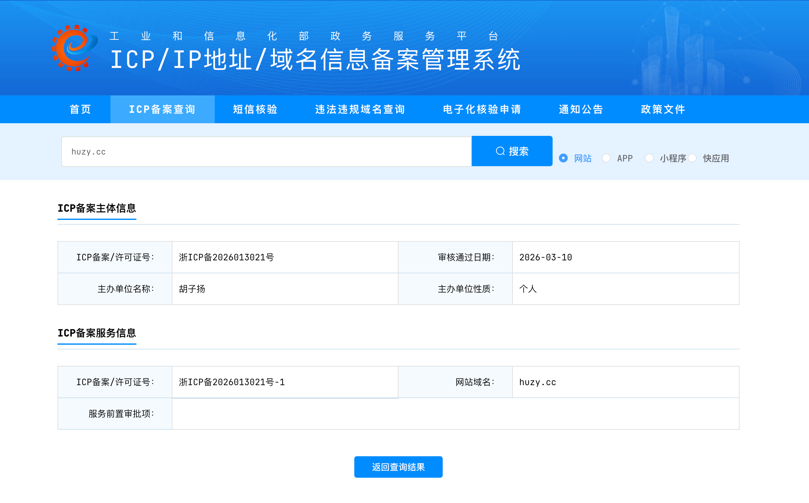The image size is (809, 503).
Task: Open 通知公告 navigation item
Action: (x=581, y=109)
